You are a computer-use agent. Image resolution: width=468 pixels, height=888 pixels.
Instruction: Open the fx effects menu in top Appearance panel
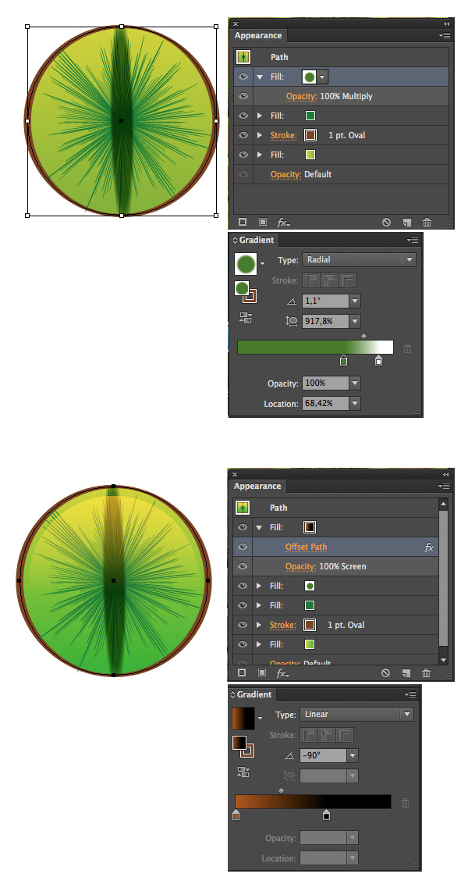click(x=283, y=222)
